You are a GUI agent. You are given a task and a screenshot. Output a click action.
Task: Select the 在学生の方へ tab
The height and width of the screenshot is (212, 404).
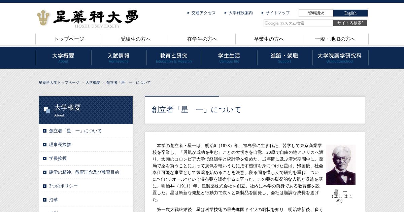(x=202, y=39)
